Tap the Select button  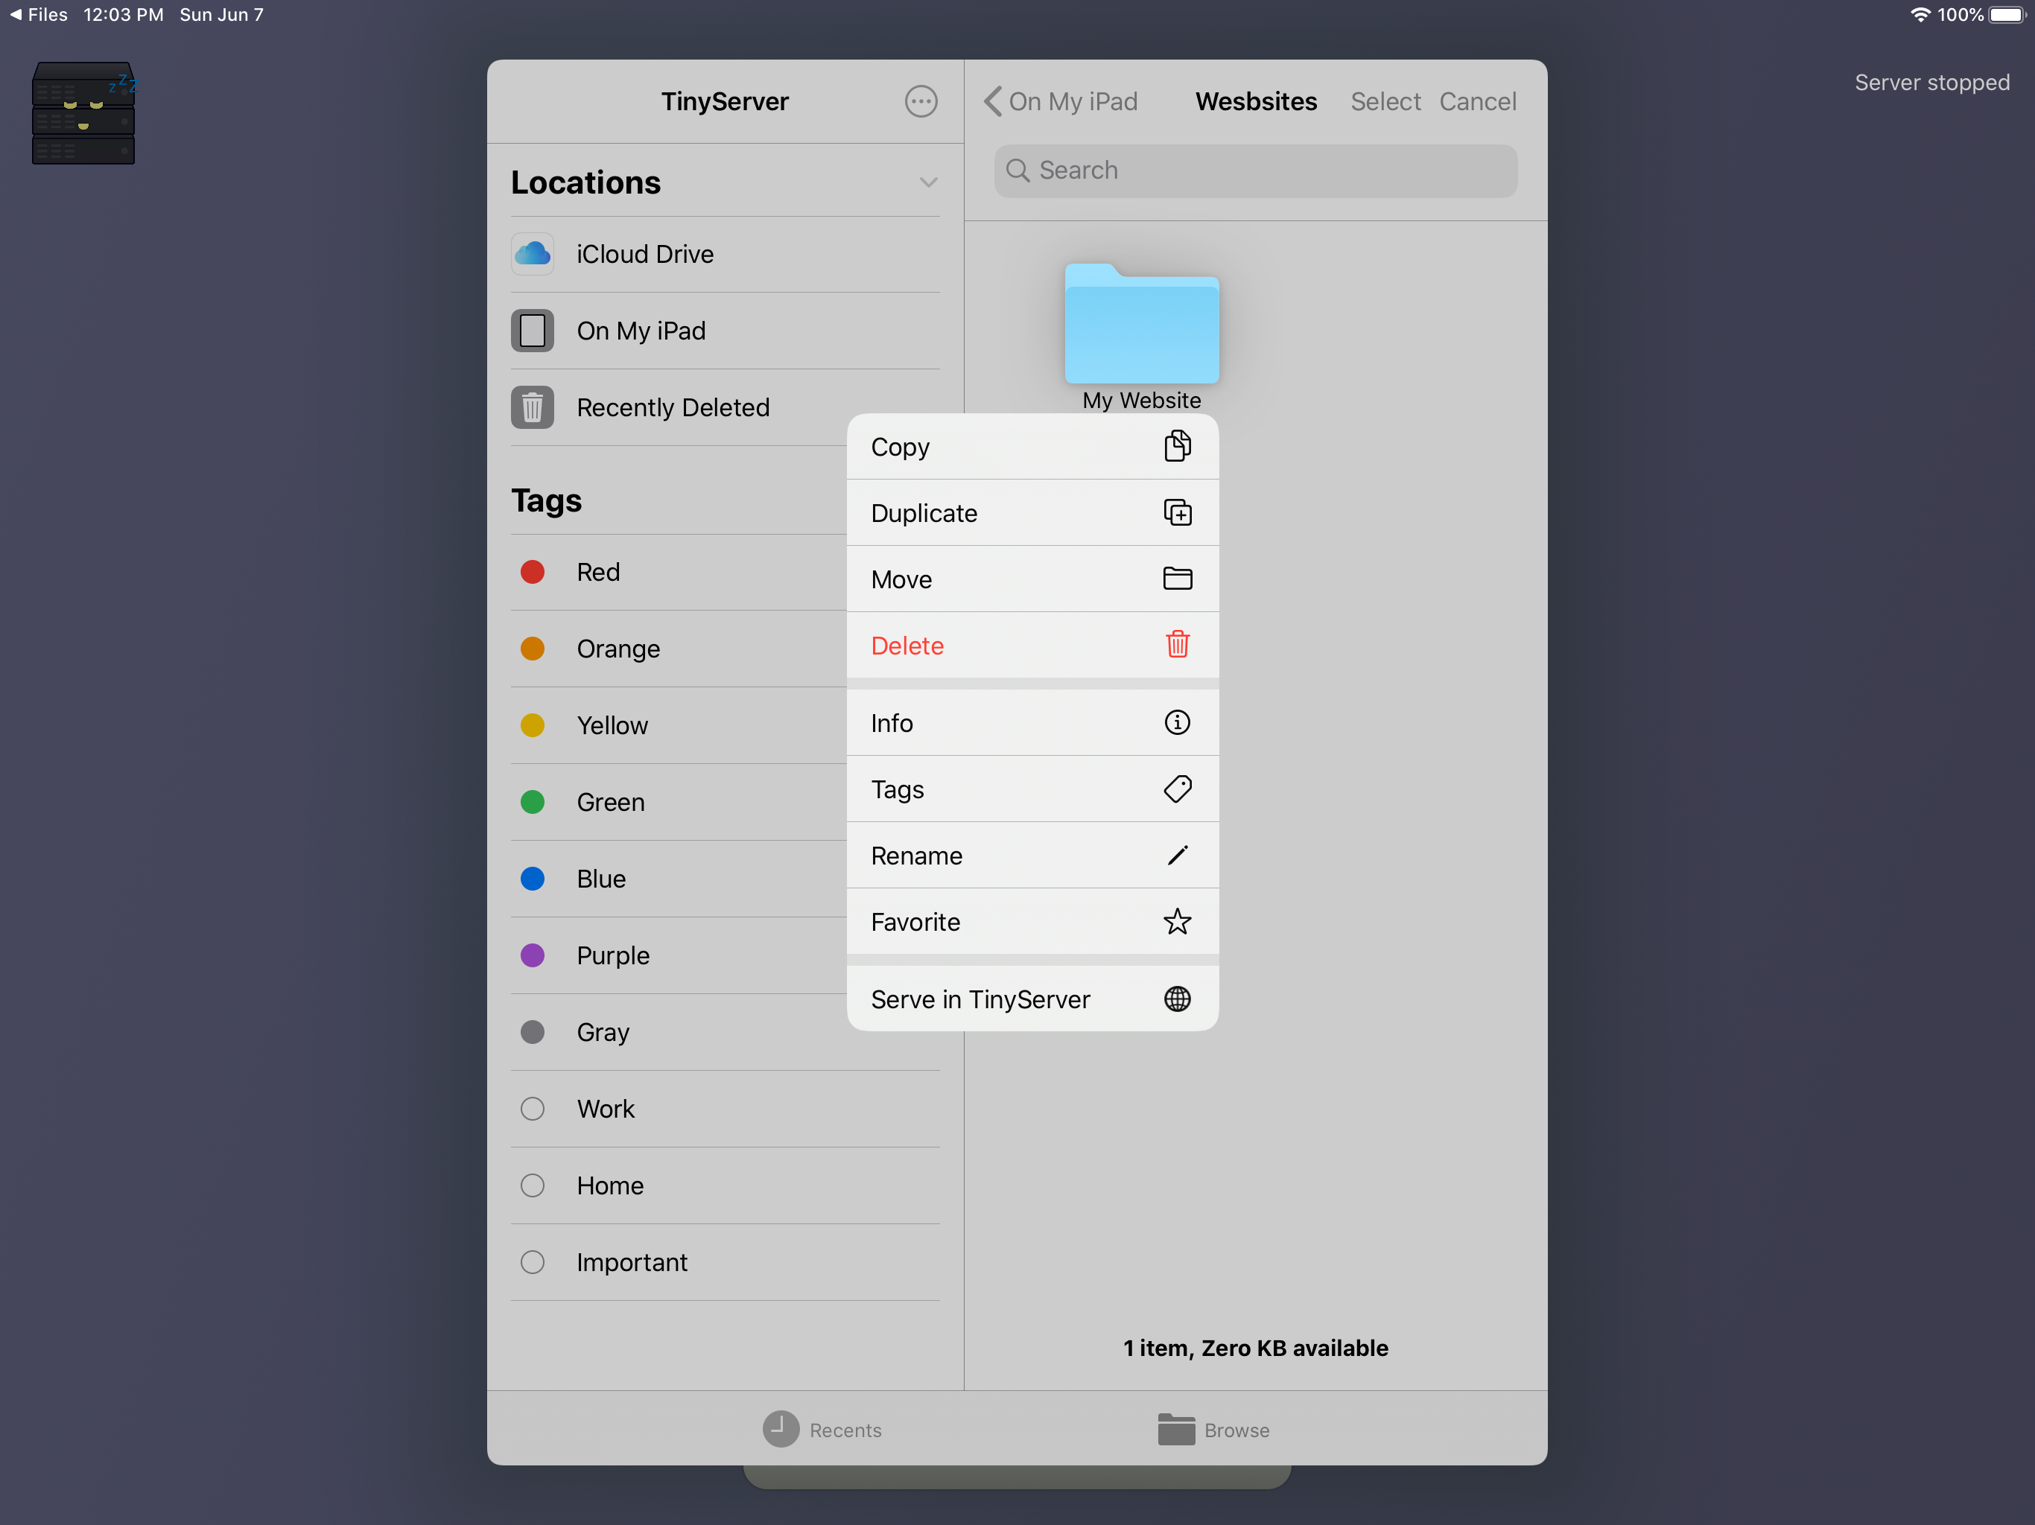[1385, 101]
